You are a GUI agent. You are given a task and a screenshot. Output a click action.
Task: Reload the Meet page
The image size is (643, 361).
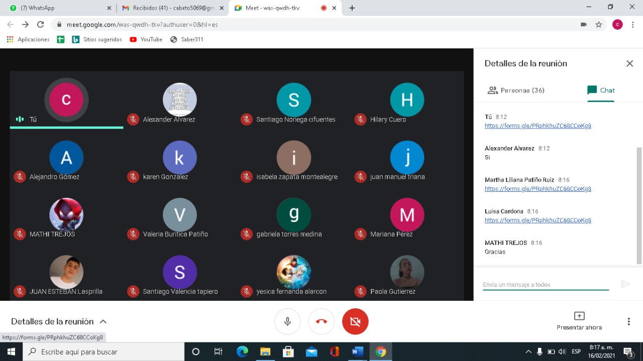41,24
